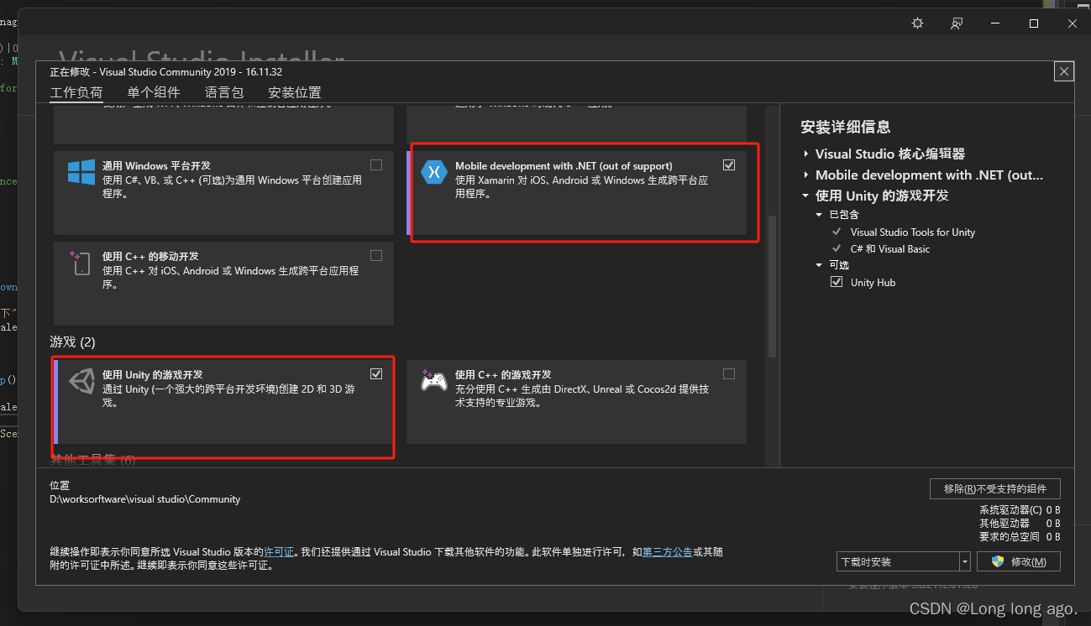The image size is (1091, 626).
Task: Uncheck the optional Unity Hub component
Action: [x=837, y=283]
